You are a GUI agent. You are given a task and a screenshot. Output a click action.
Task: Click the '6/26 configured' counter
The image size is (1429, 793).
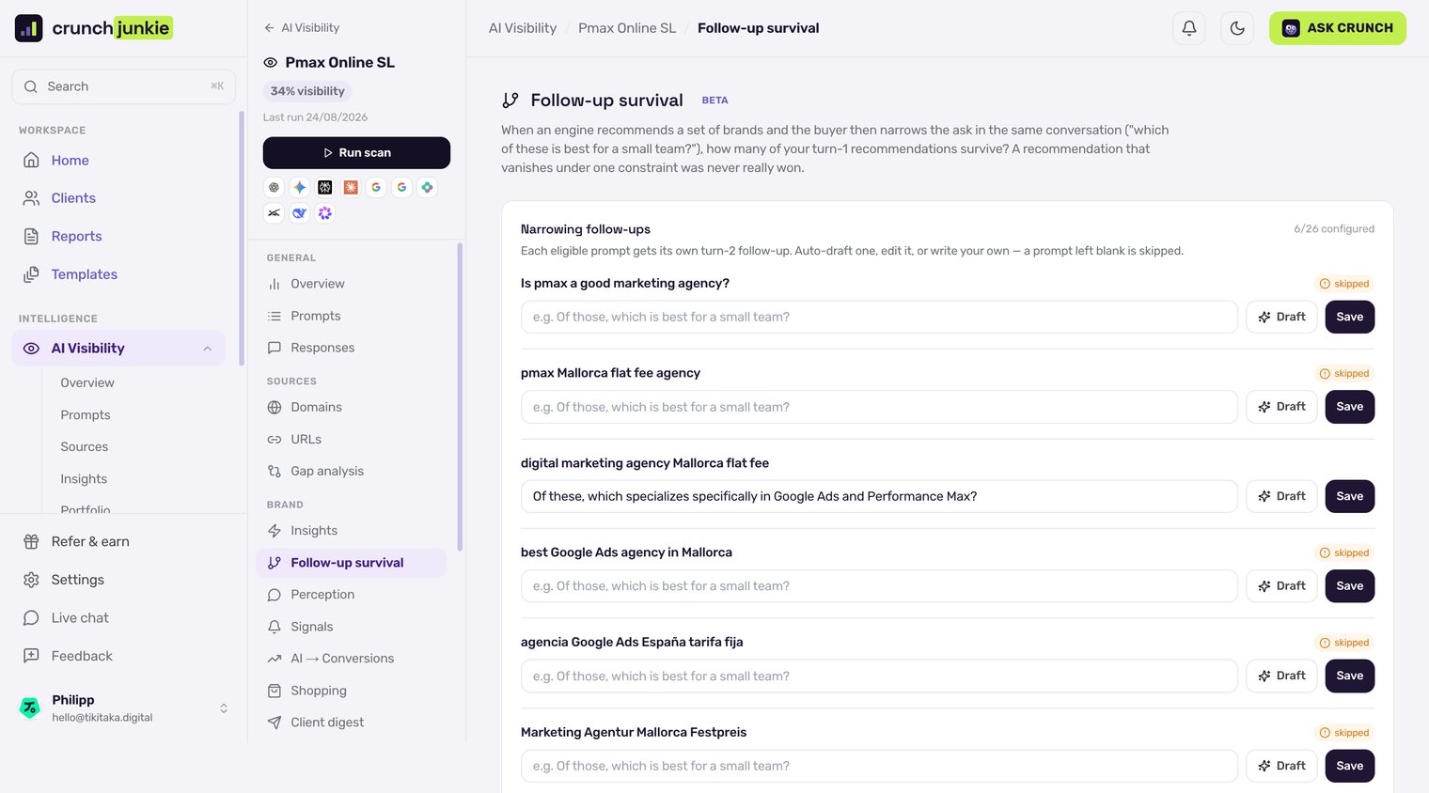coord(1334,229)
